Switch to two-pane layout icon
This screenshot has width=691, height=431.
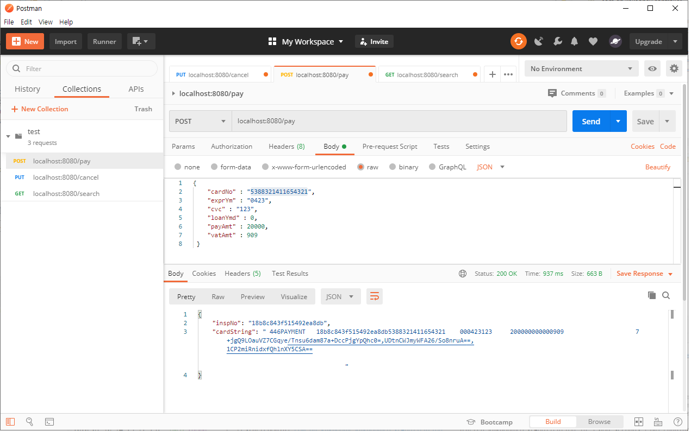639,422
